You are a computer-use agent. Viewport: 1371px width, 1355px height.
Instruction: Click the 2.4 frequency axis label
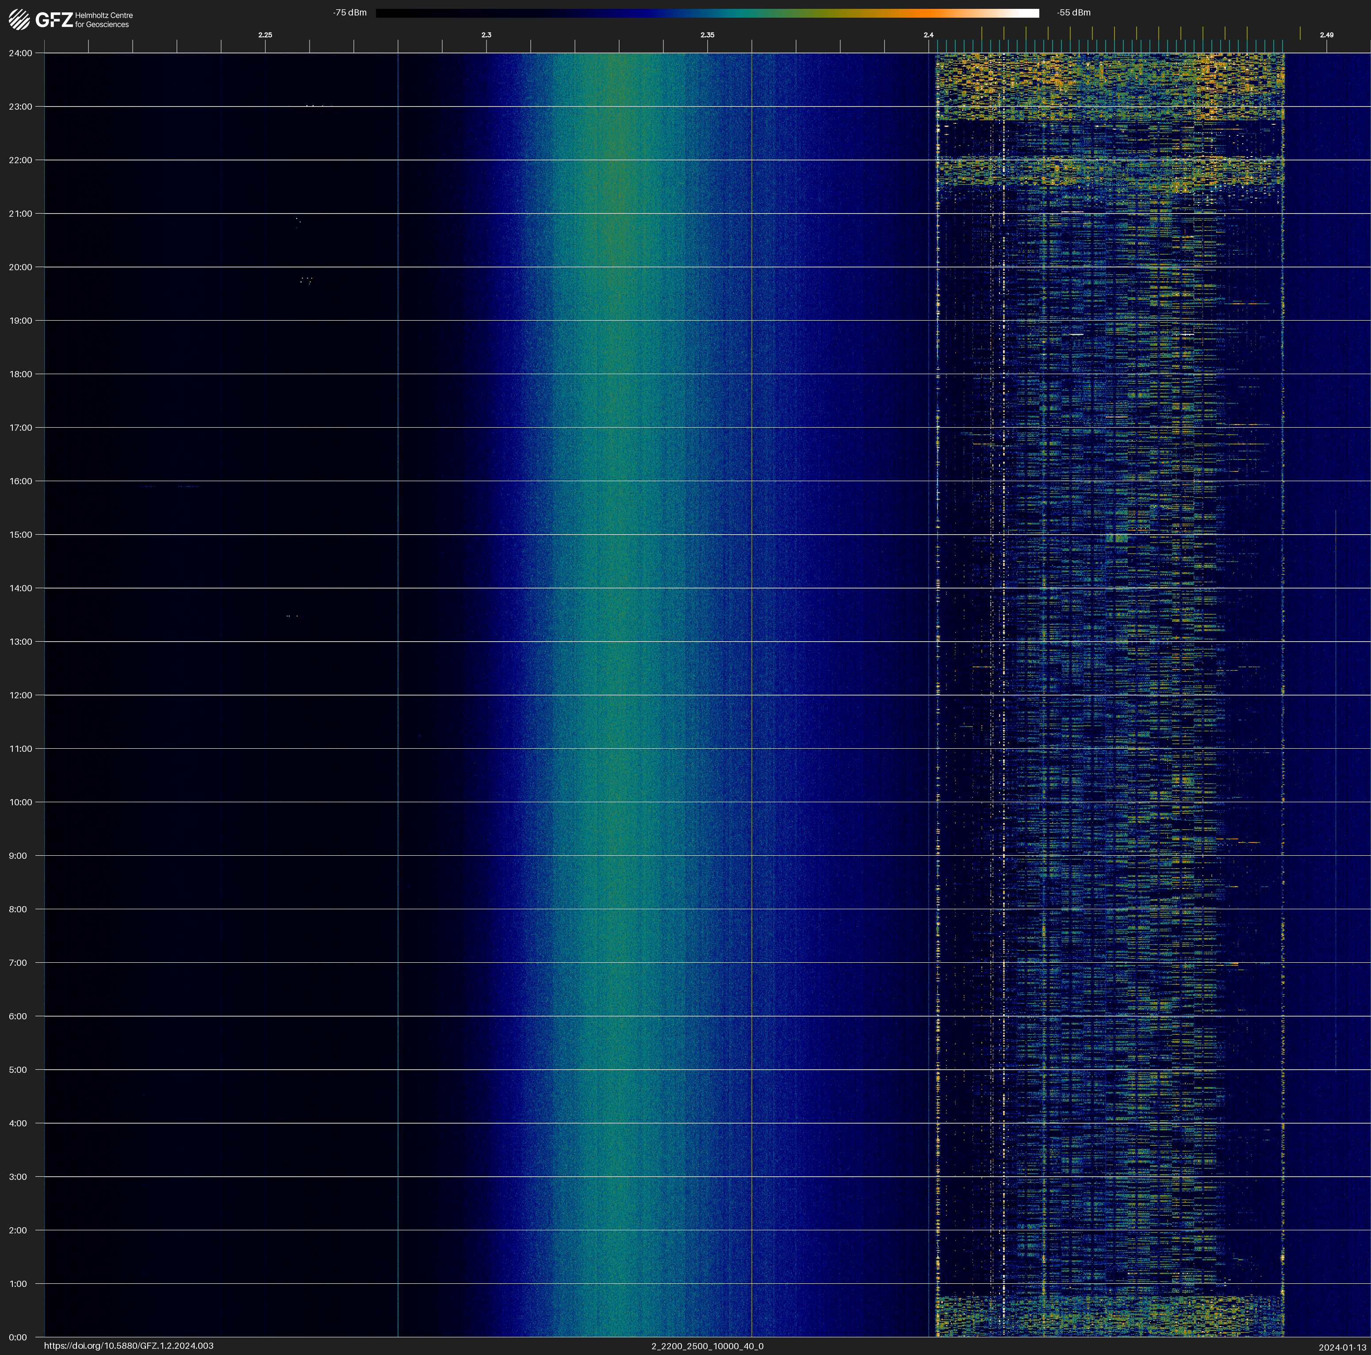pos(928,35)
